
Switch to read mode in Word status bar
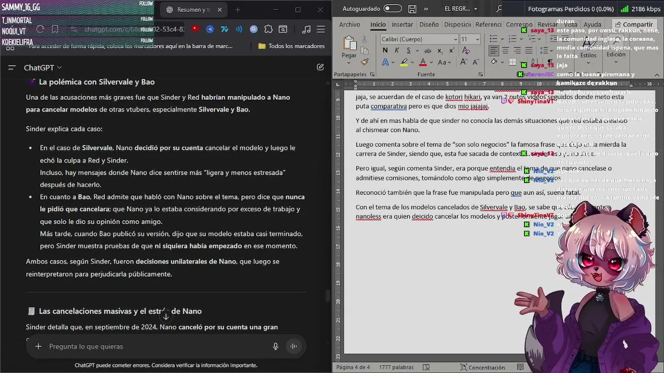pos(520,367)
